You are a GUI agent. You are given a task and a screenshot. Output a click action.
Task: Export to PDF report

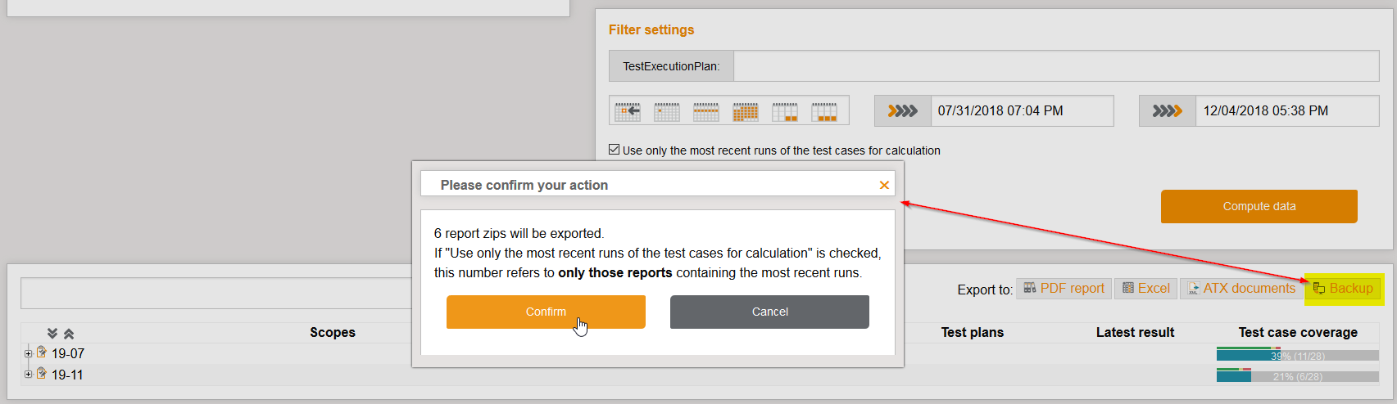(x=1064, y=289)
